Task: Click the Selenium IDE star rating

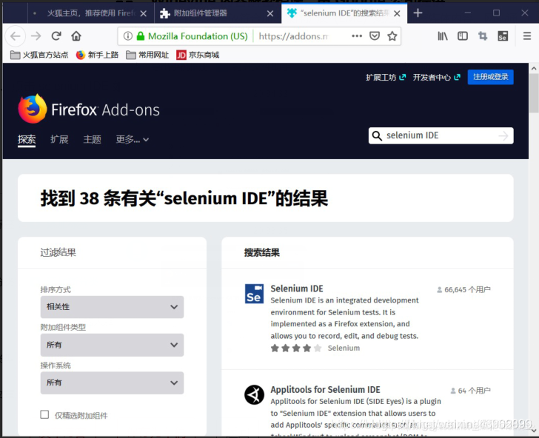Action: tap(296, 348)
